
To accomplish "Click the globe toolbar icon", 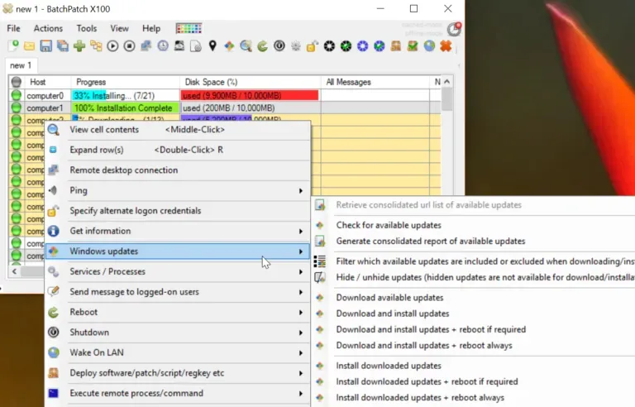I will tap(429, 45).
